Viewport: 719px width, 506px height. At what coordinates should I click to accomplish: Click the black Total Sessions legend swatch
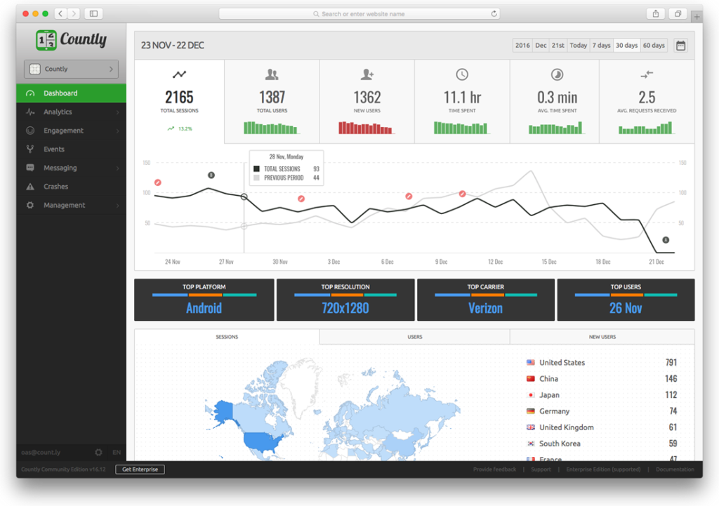point(256,169)
